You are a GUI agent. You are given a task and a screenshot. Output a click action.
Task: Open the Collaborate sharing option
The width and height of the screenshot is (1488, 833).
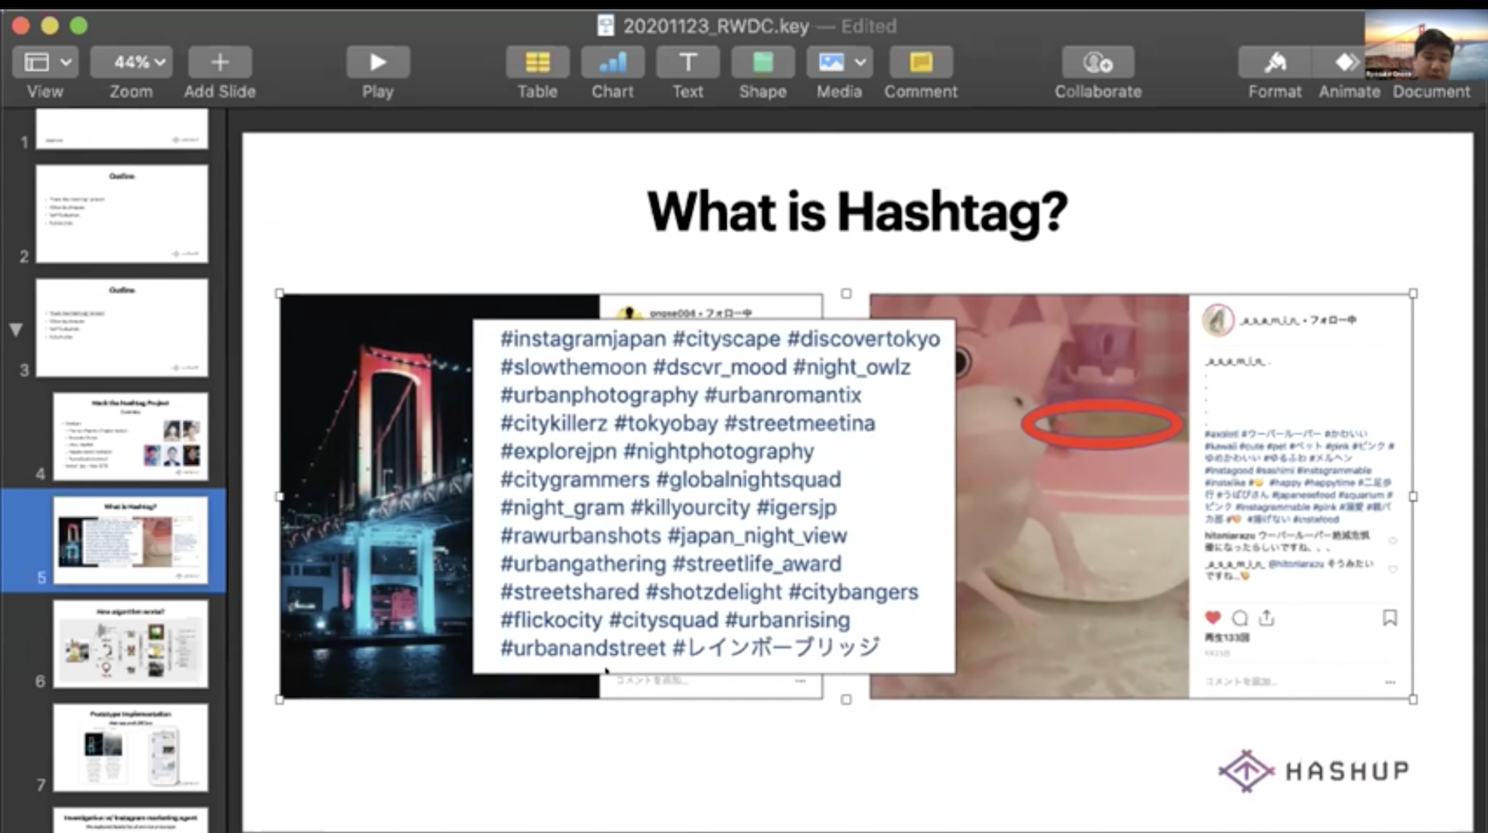[x=1097, y=63]
